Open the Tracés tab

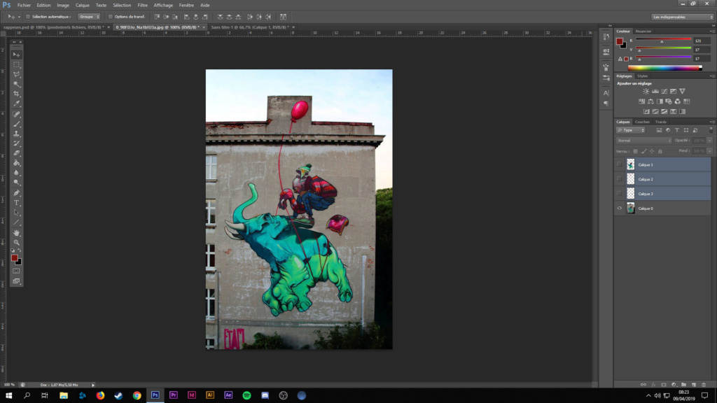pyautogui.click(x=661, y=122)
